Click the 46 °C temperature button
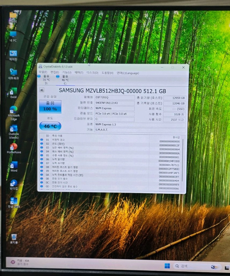 tap(50, 126)
